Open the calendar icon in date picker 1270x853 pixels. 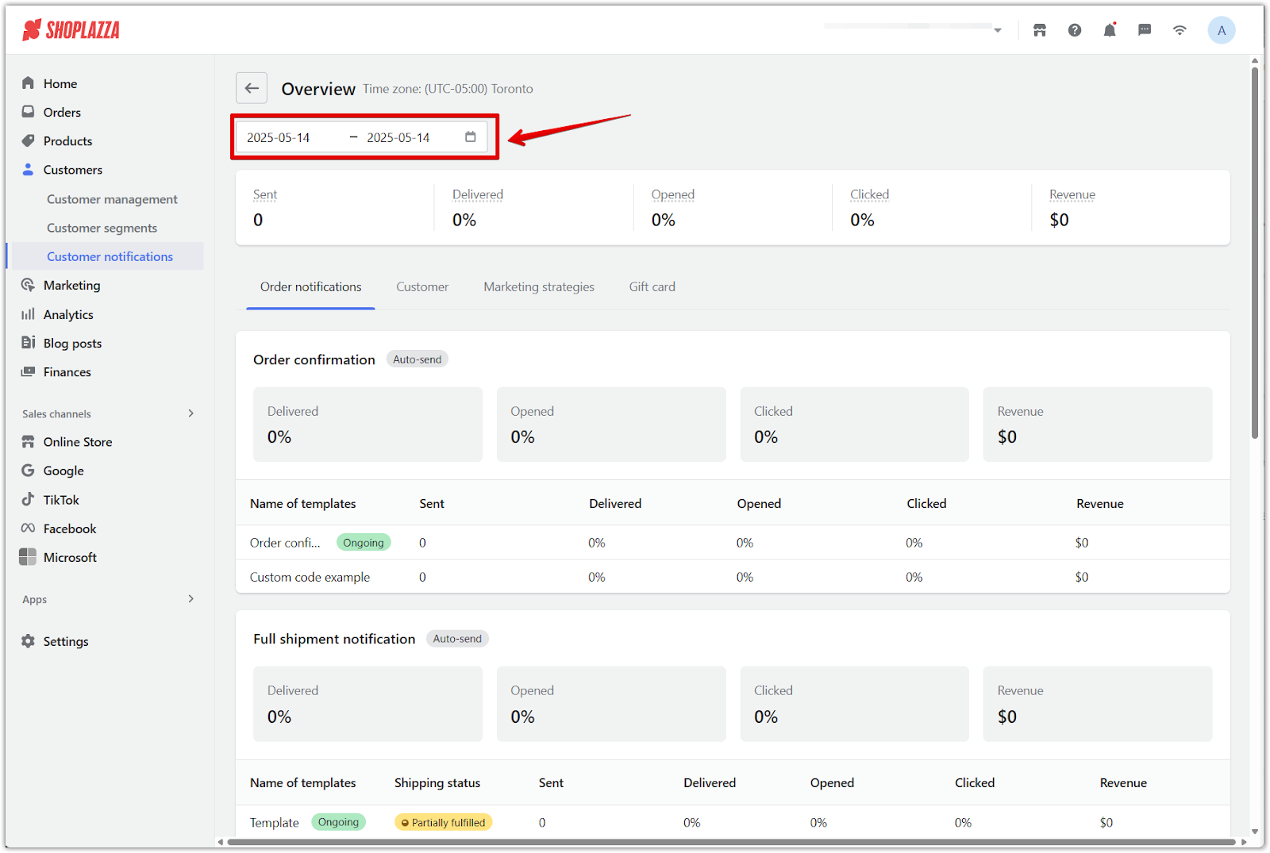pos(471,136)
